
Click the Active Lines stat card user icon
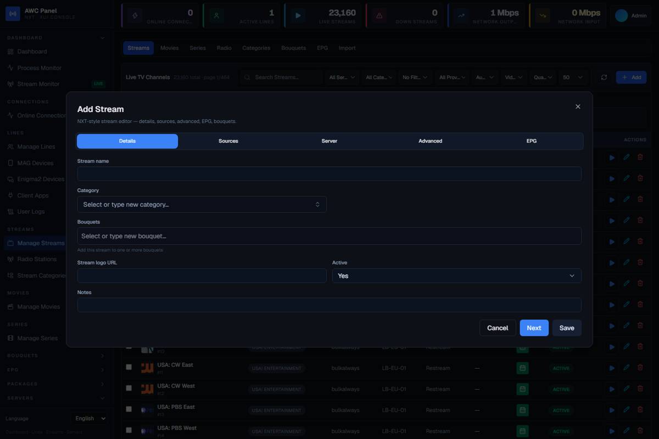click(216, 16)
